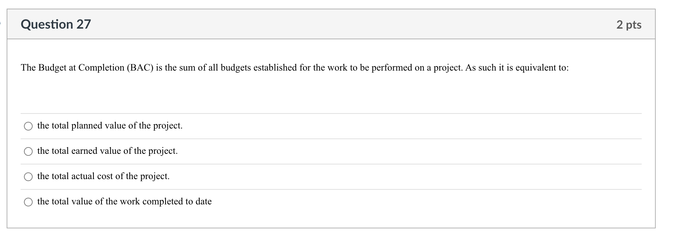Pick the work completed to date option
The image size is (673, 239).
coord(28,201)
